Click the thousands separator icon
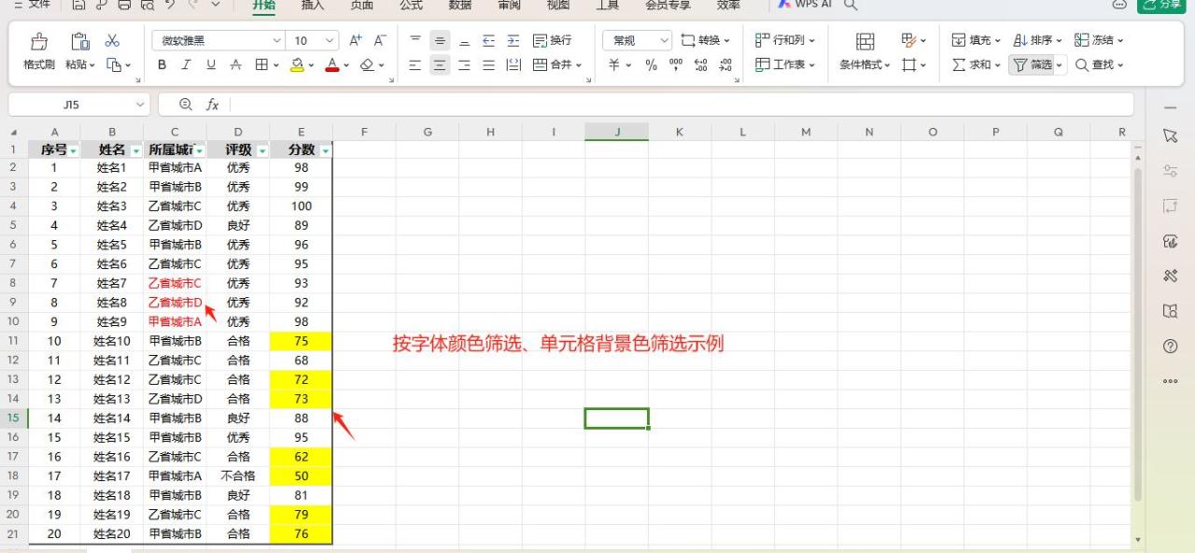1195x553 pixels. click(677, 65)
